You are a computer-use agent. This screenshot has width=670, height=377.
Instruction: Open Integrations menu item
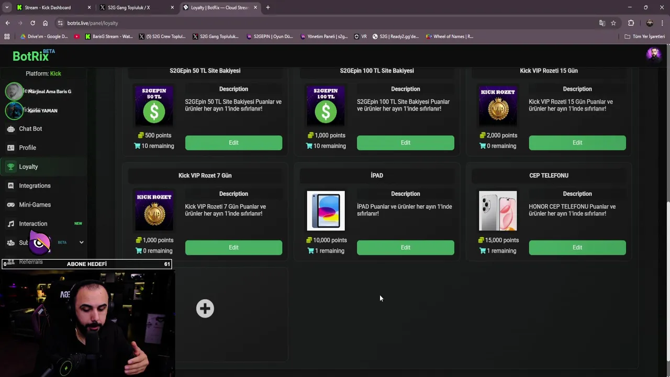(35, 186)
